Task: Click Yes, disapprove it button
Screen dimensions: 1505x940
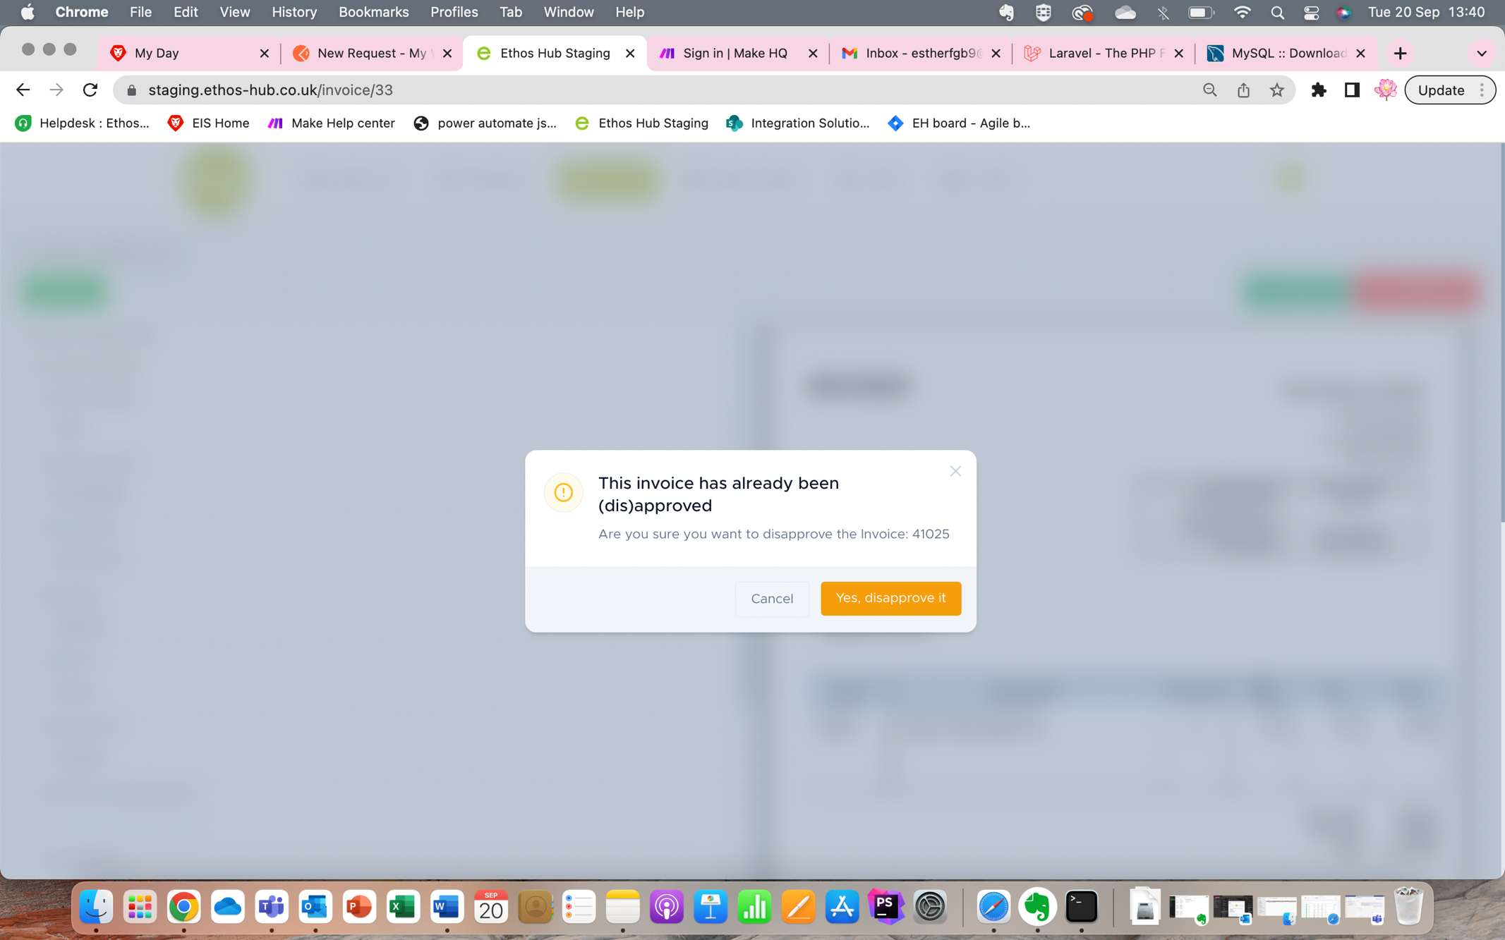Action: (x=890, y=598)
